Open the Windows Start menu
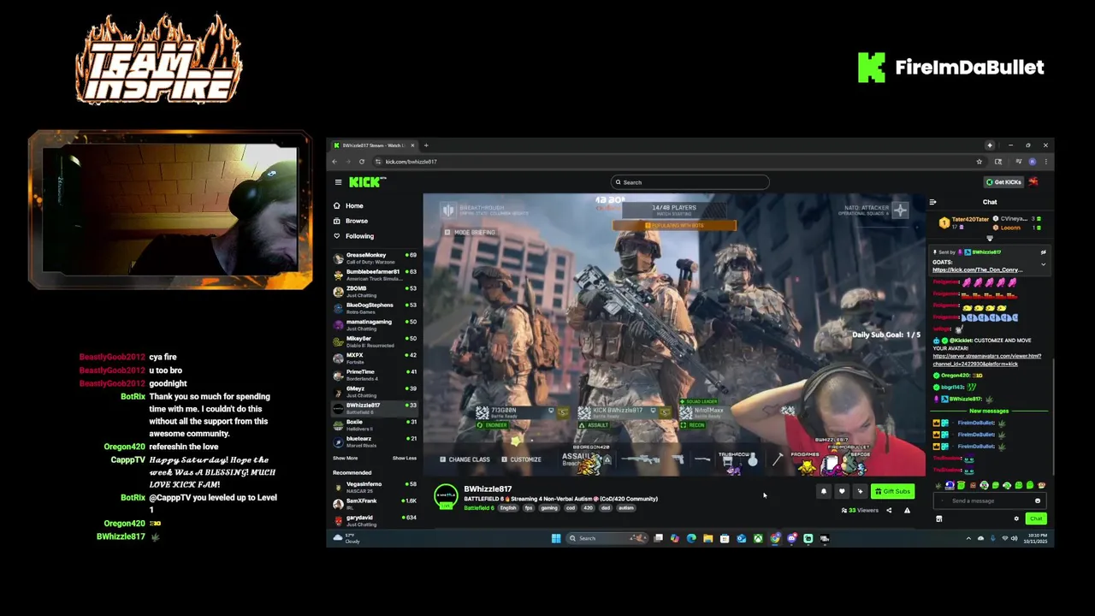The image size is (1095, 616). [x=556, y=539]
